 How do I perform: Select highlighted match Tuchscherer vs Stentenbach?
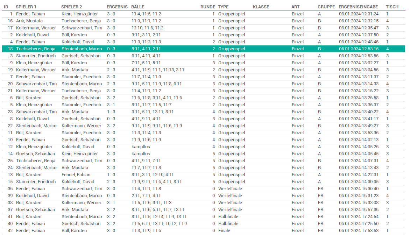tap(203, 49)
